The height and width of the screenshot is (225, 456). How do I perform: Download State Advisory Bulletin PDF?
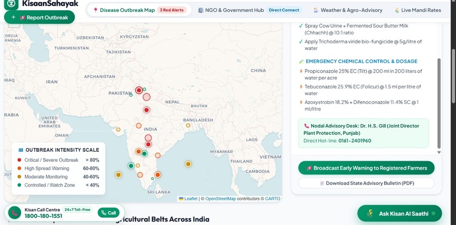(x=367, y=183)
